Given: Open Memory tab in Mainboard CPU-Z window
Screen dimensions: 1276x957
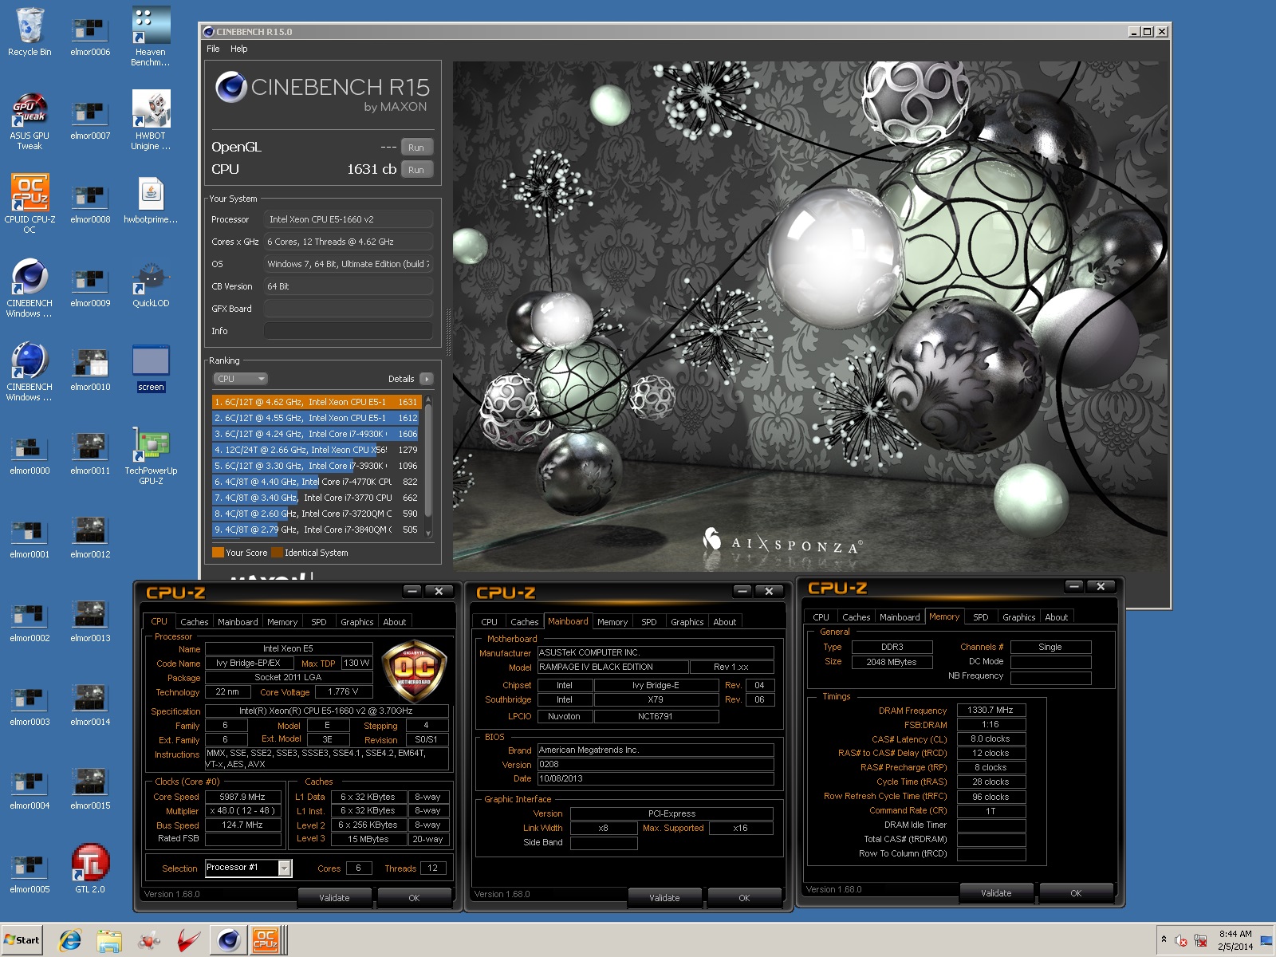Looking at the screenshot, I should point(612,622).
